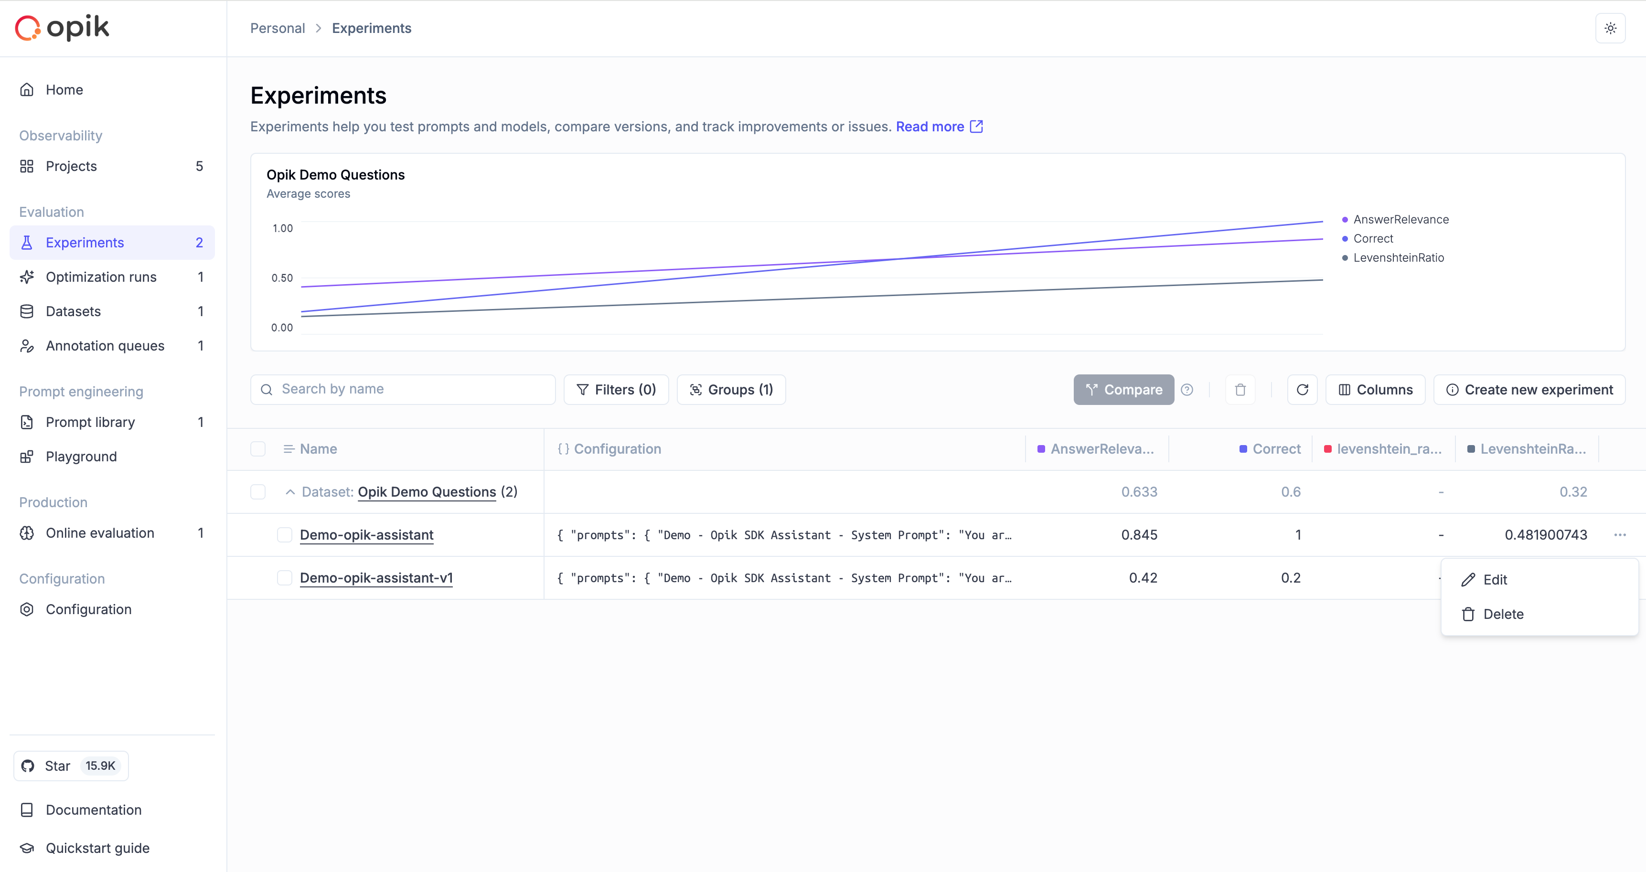Choose Edit from the context menu
This screenshot has width=1646, height=872.
pyautogui.click(x=1494, y=579)
